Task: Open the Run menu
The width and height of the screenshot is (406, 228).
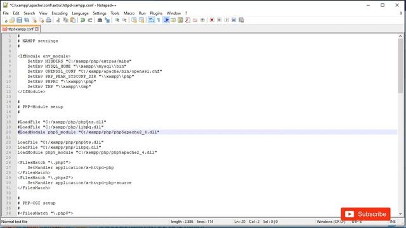Action: tap(142, 13)
